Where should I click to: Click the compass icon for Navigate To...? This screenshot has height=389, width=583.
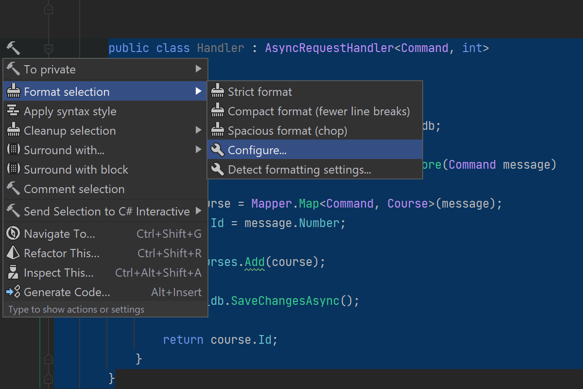(13, 233)
